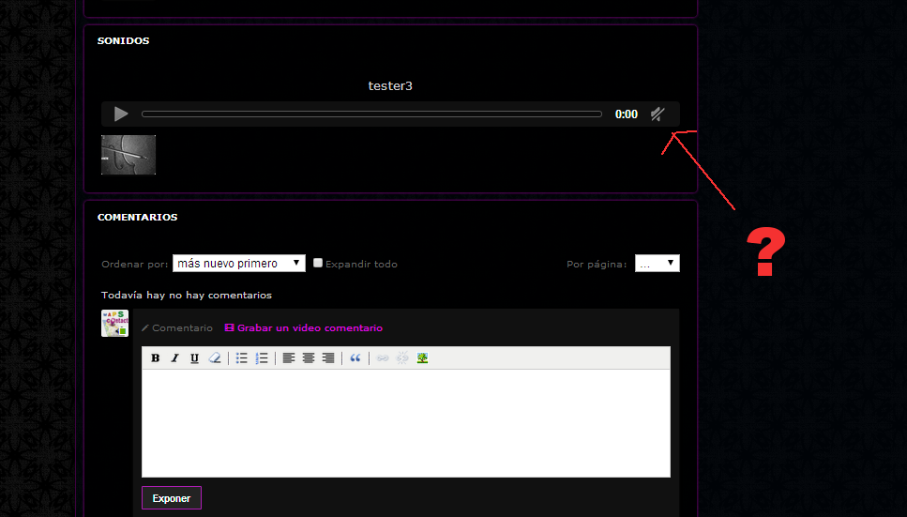Select the Comentario tab

177,328
